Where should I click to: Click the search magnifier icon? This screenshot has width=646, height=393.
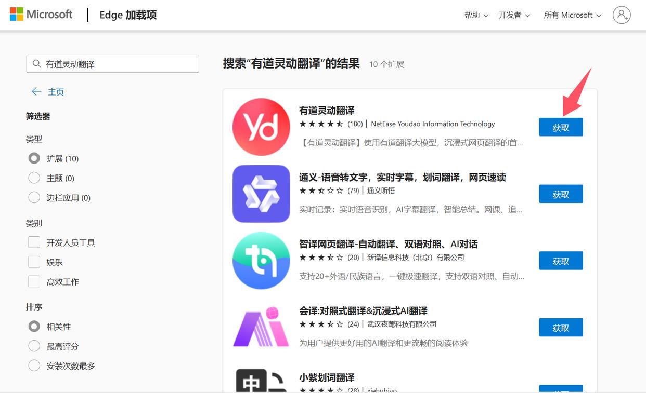point(36,64)
